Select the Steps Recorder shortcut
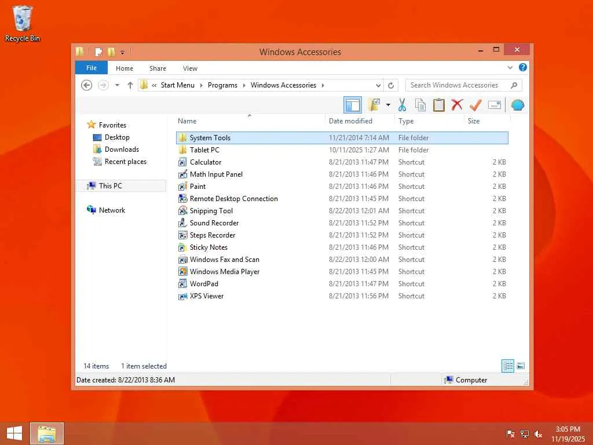Image resolution: width=593 pixels, height=445 pixels. 342,235
